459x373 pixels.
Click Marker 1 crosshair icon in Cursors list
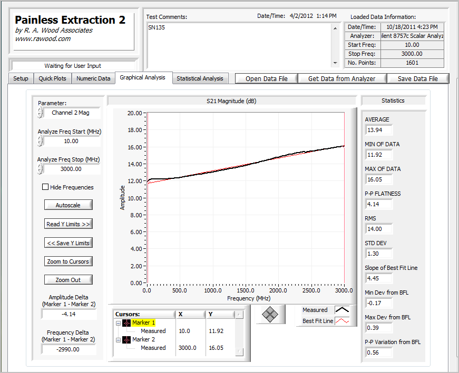pos(126,322)
